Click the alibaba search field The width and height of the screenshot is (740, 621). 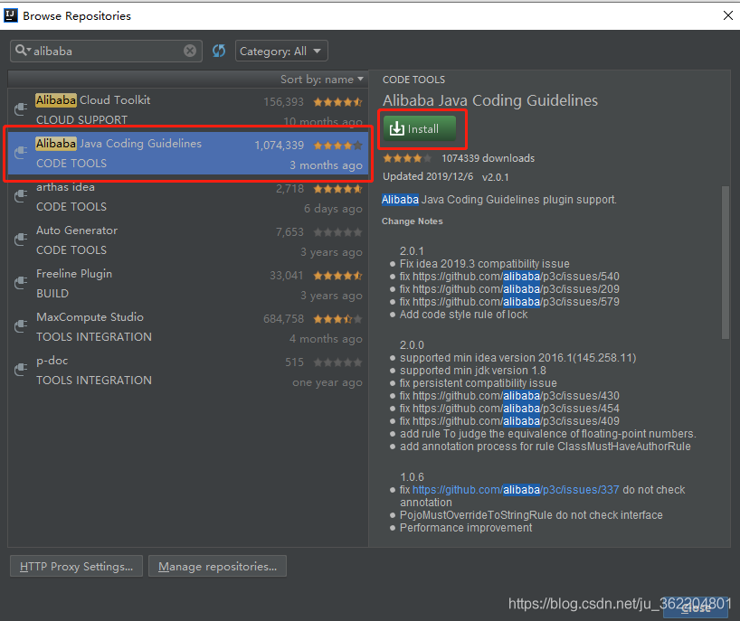click(x=106, y=51)
